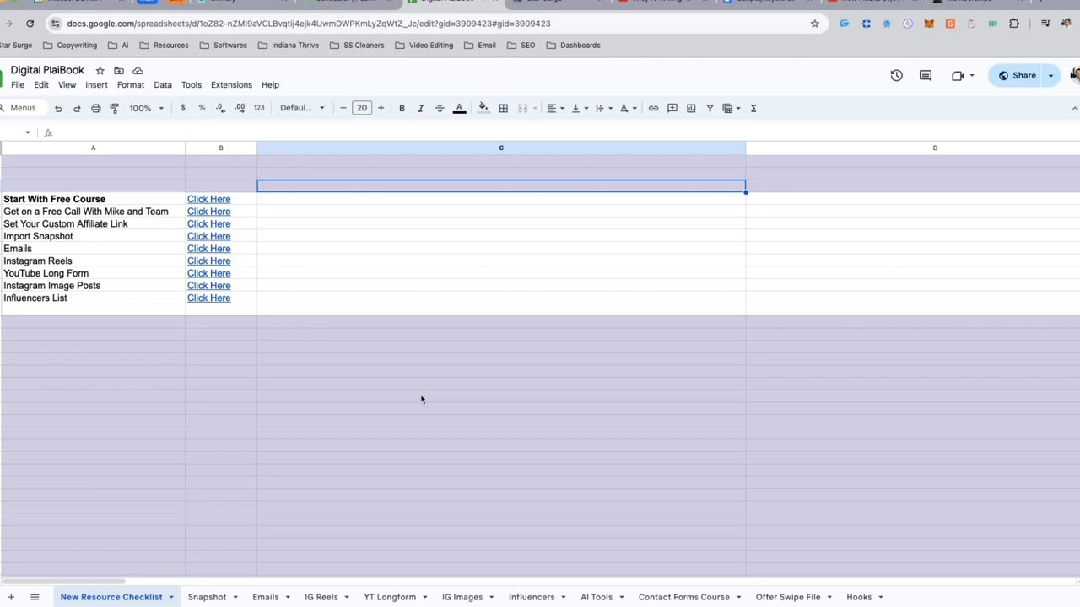This screenshot has width=1080, height=607.
Task: Open the fill color picker
Action: point(483,108)
